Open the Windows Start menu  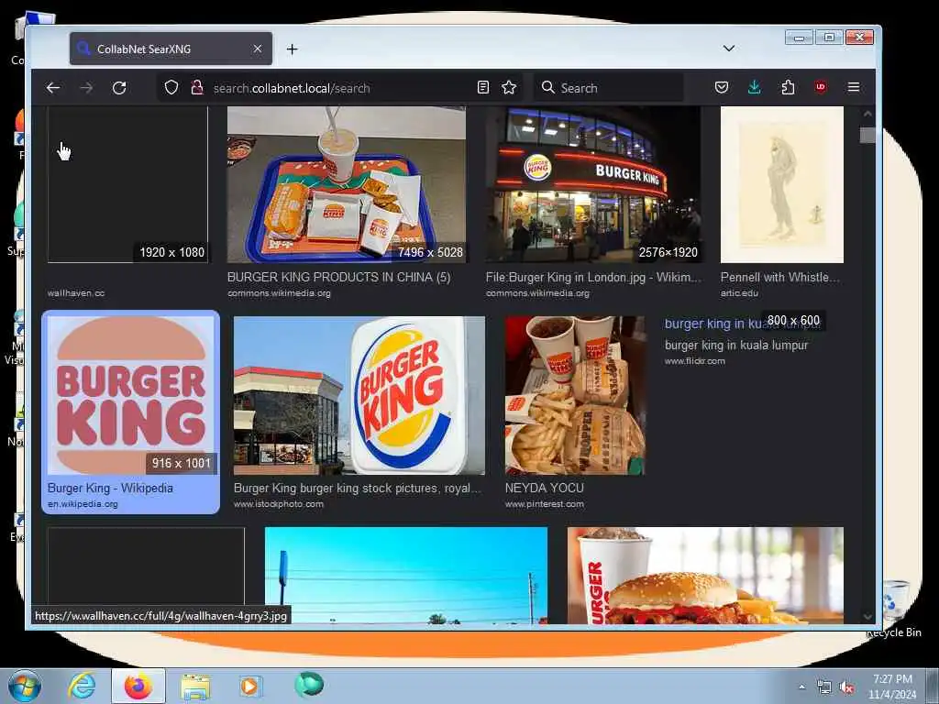[x=25, y=686]
